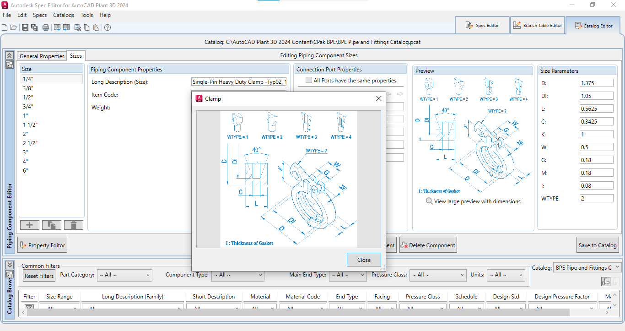The height and width of the screenshot is (331, 625).
Task: Duplicate the selected size using copy icon
Action: [x=52, y=225]
